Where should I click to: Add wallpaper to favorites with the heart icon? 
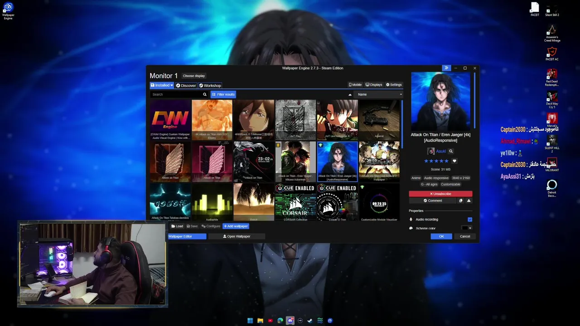[x=454, y=161]
